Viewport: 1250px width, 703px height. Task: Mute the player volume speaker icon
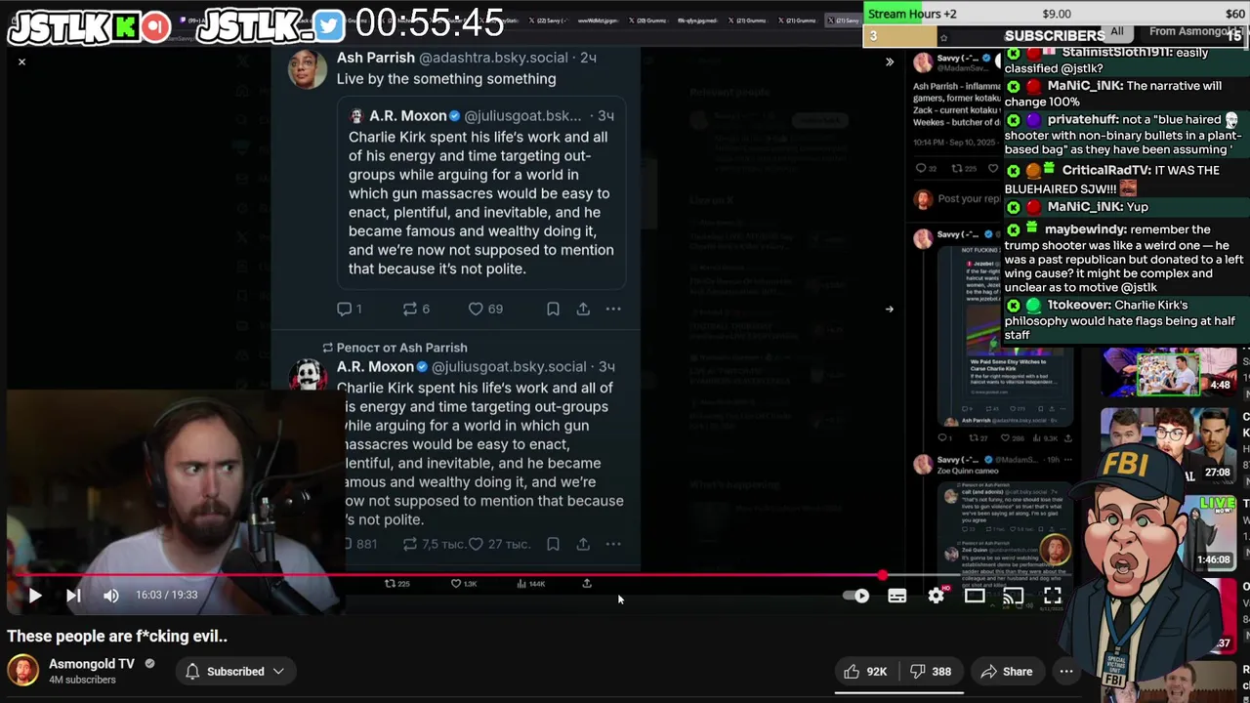(111, 595)
